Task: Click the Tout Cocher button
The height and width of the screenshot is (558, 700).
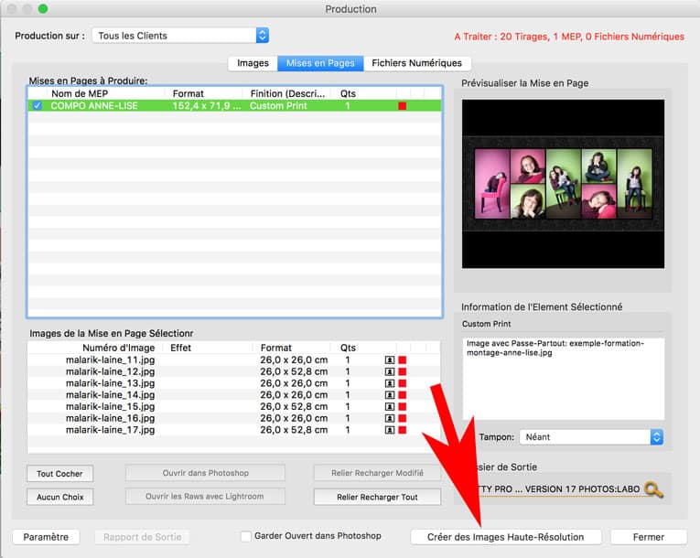Action: (x=59, y=474)
